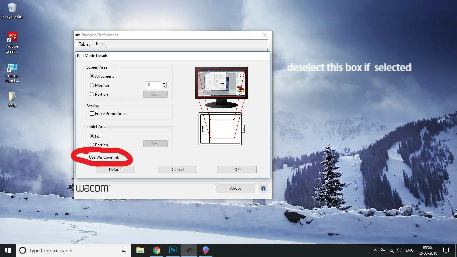Launch Google Chrome from the taskbar
This screenshot has height=257, width=457.
pyautogui.click(x=156, y=250)
